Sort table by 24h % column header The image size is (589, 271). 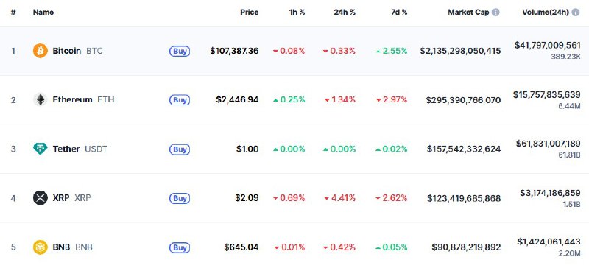tap(345, 12)
